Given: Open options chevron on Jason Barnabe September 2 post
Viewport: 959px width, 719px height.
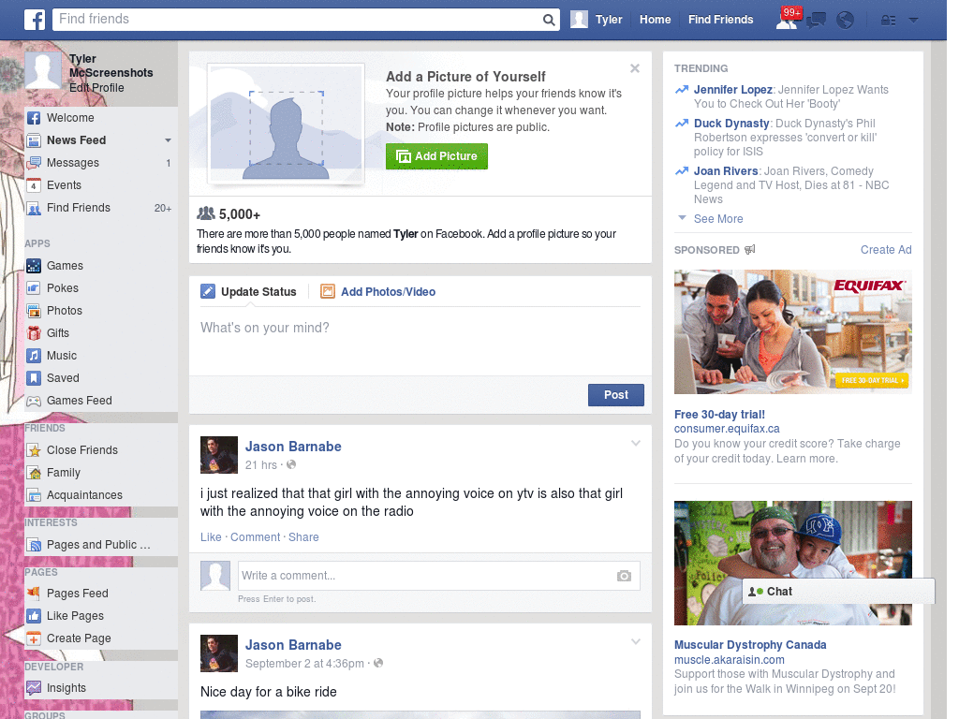Looking at the screenshot, I should point(636,642).
